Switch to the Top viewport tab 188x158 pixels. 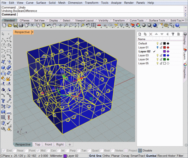(37, 144)
